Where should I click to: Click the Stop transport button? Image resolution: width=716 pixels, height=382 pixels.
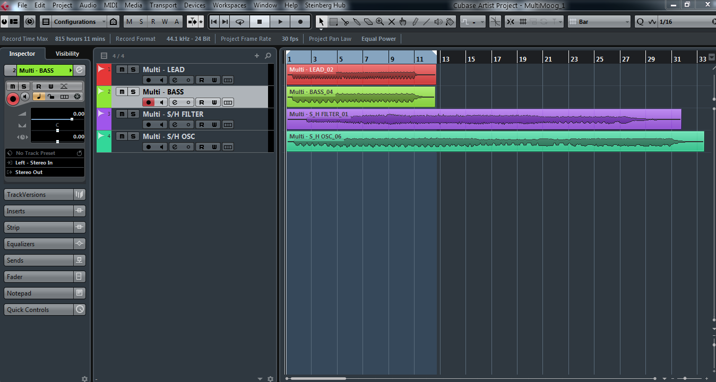coord(260,22)
